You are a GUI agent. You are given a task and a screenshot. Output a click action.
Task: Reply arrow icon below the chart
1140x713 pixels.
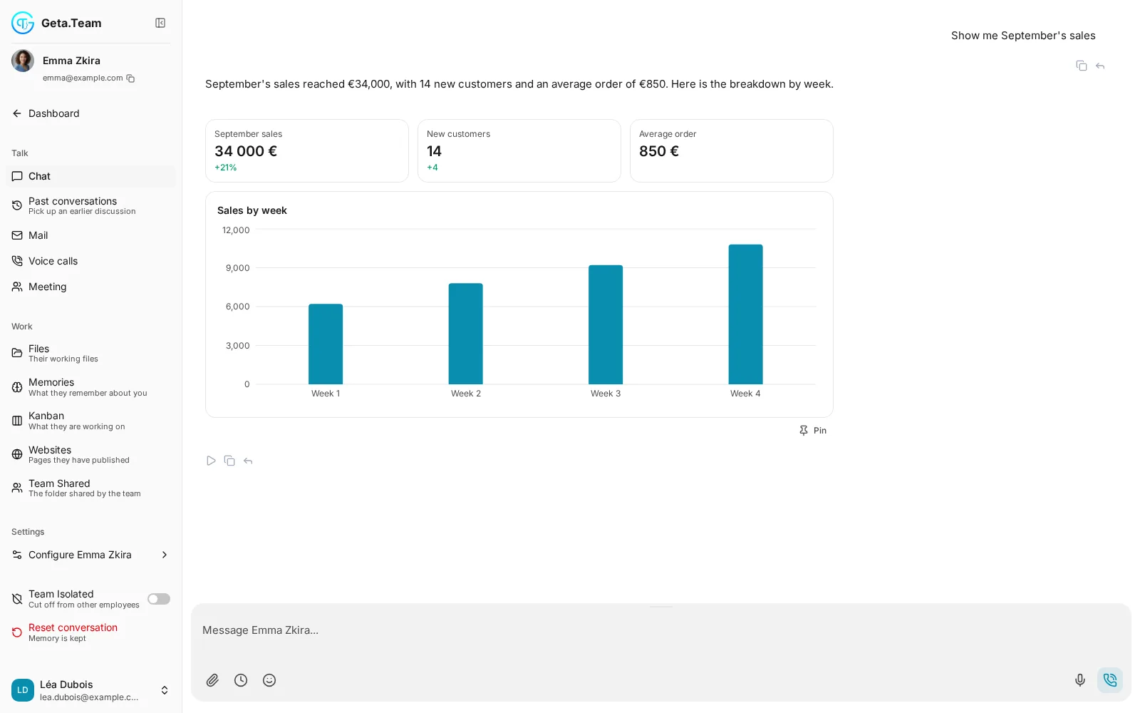coord(248,461)
